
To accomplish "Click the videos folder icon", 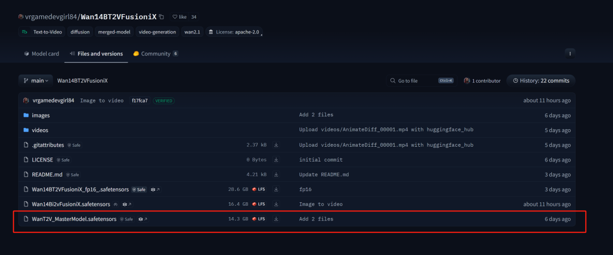I will point(26,130).
